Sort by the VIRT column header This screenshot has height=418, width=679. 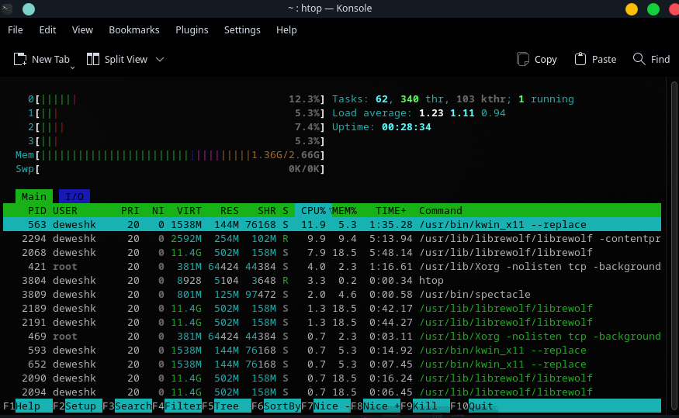pos(189,211)
